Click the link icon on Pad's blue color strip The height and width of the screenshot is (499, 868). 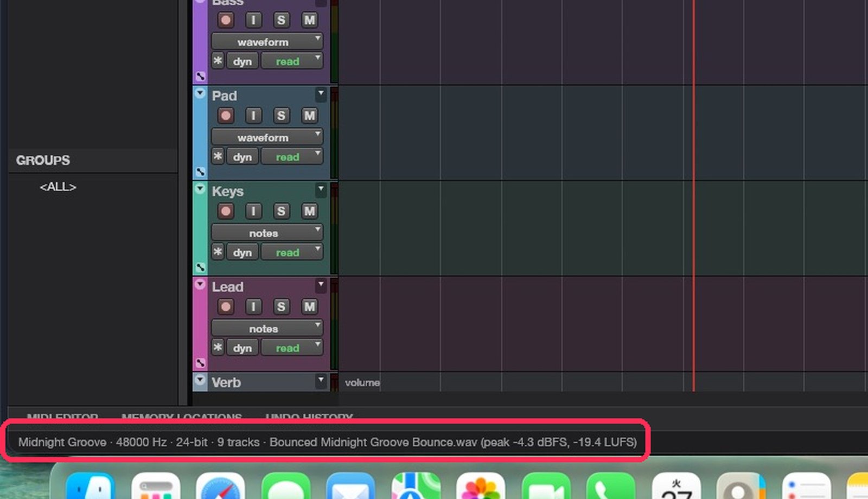[x=200, y=172]
